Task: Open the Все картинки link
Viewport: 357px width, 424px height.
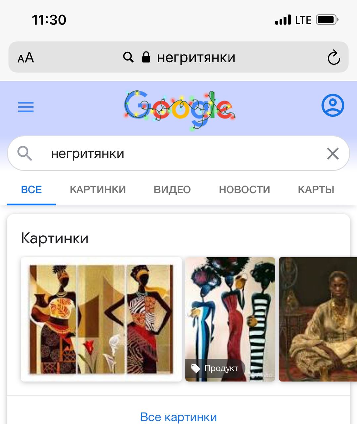Action: [x=178, y=417]
